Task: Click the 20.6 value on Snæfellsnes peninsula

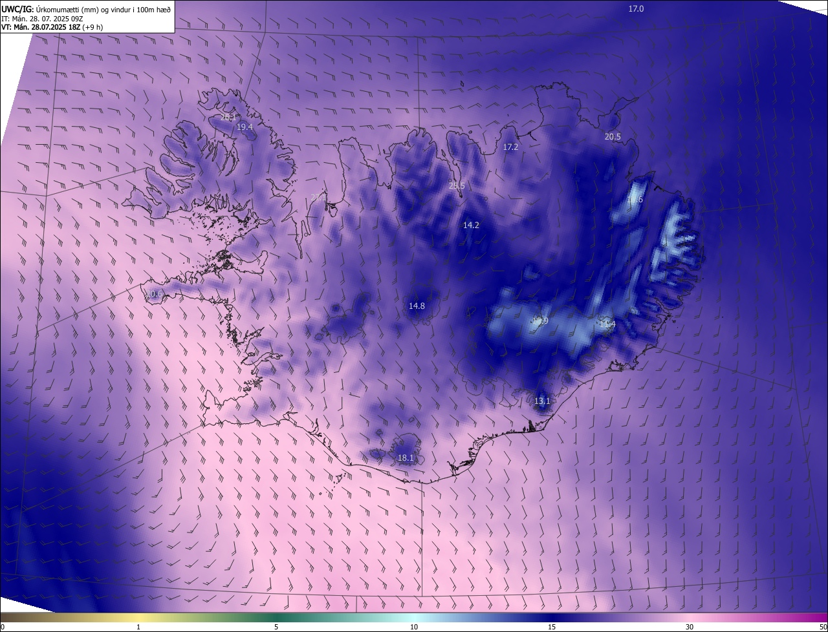Action: 153,294
